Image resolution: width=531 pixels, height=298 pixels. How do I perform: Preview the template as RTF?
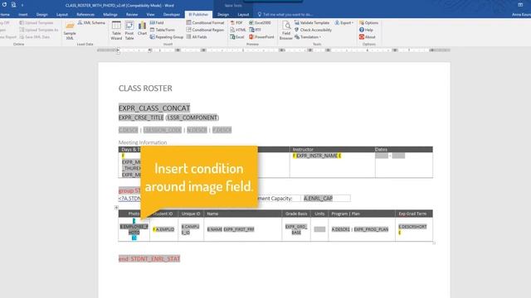click(256, 30)
